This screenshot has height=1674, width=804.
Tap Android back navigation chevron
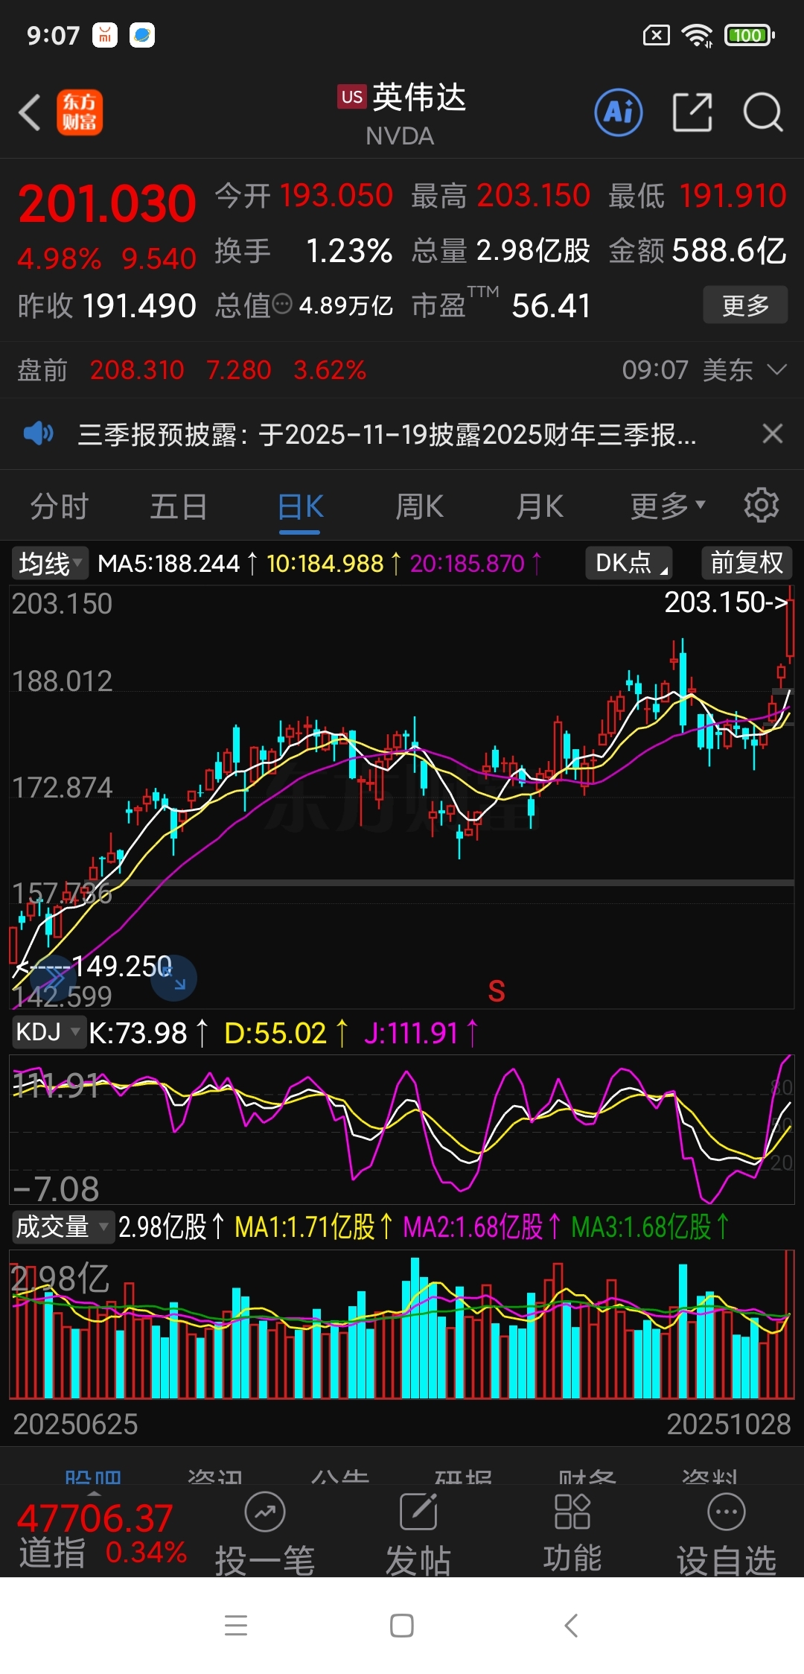click(x=571, y=1626)
